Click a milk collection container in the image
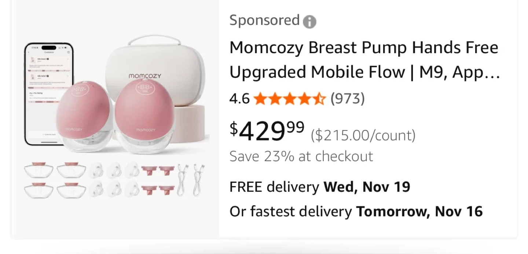Screen dimensions: 528x254 pos(38,170)
